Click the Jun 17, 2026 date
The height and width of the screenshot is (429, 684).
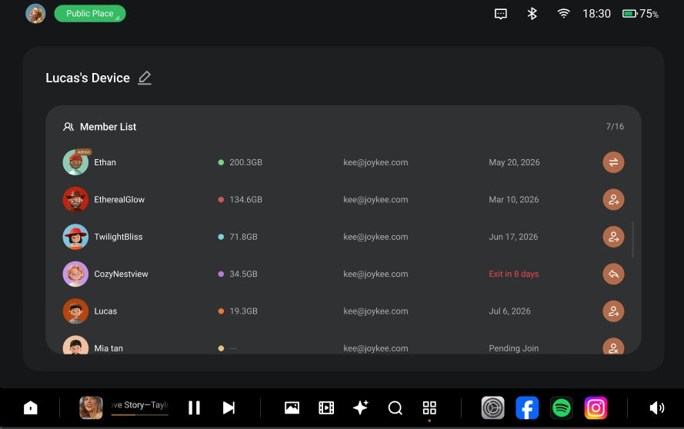pyautogui.click(x=513, y=237)
